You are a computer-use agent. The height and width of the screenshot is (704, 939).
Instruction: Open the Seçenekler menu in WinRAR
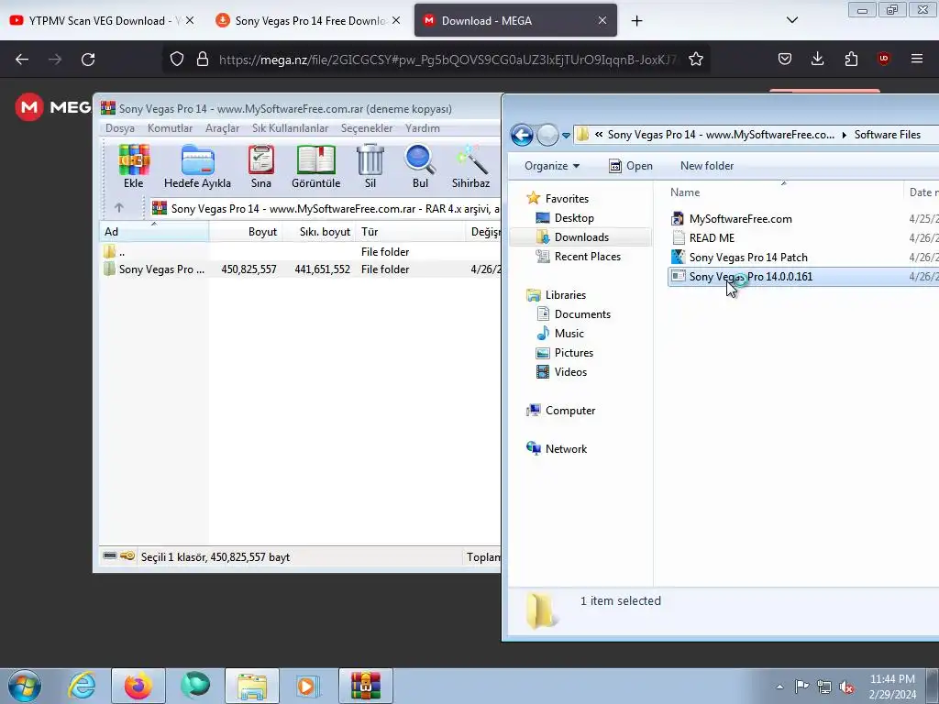point(367,128)
